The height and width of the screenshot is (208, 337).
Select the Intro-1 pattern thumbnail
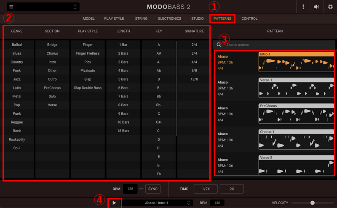tap(296, 62)
